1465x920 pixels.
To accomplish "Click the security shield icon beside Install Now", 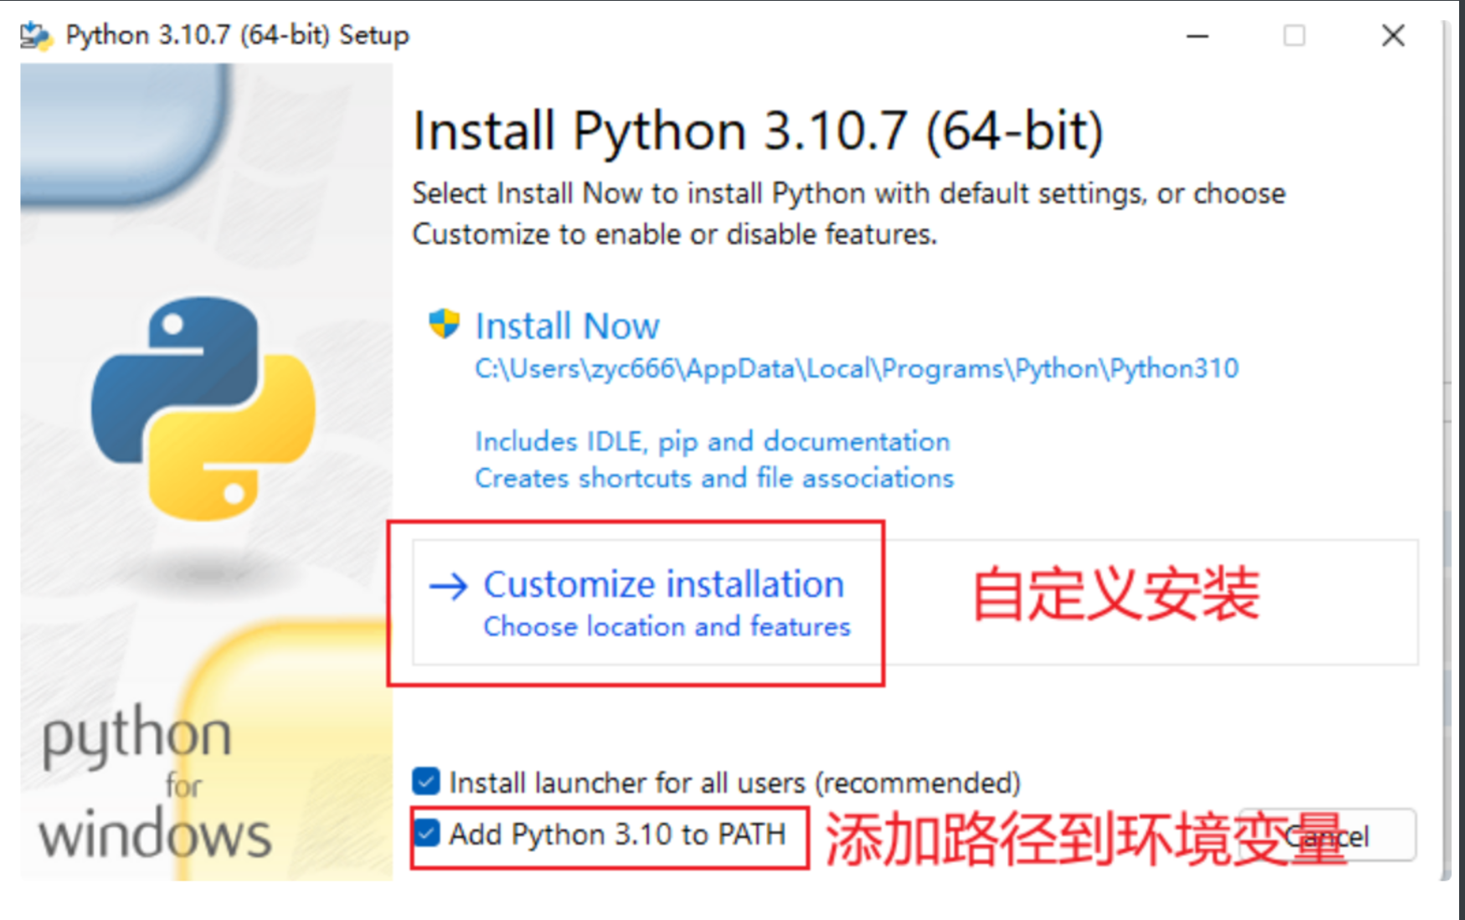I will point(444,324).
